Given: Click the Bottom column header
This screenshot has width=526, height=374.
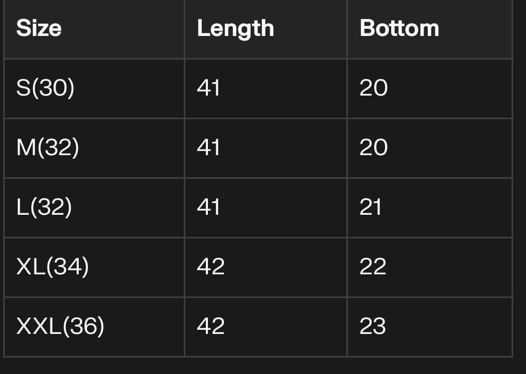Looking at the screenshot, I should (x=399, y=28).
